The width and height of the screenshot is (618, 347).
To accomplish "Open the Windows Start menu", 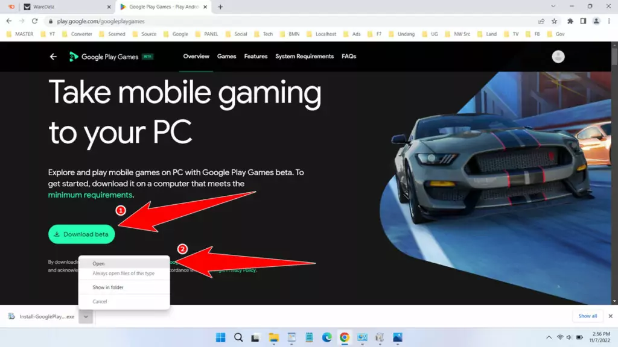I will click(x=221, y=337).
